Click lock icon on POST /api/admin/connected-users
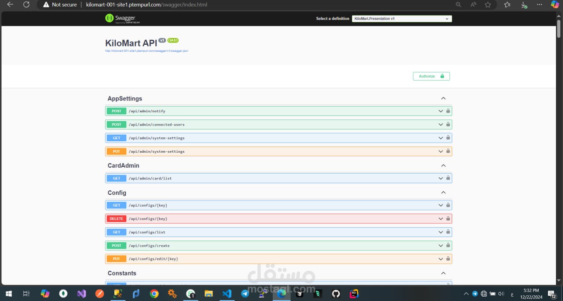Viewport: 563px width, 301px height. pyautogui.click(x=448, y=125)
